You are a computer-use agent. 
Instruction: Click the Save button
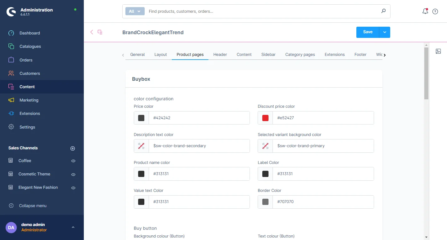(x=368, y=32)
